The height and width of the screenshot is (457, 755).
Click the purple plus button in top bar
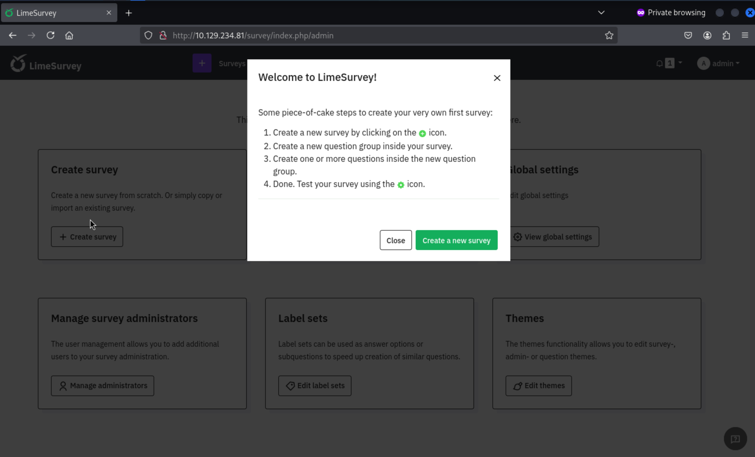tap(202, 63)
